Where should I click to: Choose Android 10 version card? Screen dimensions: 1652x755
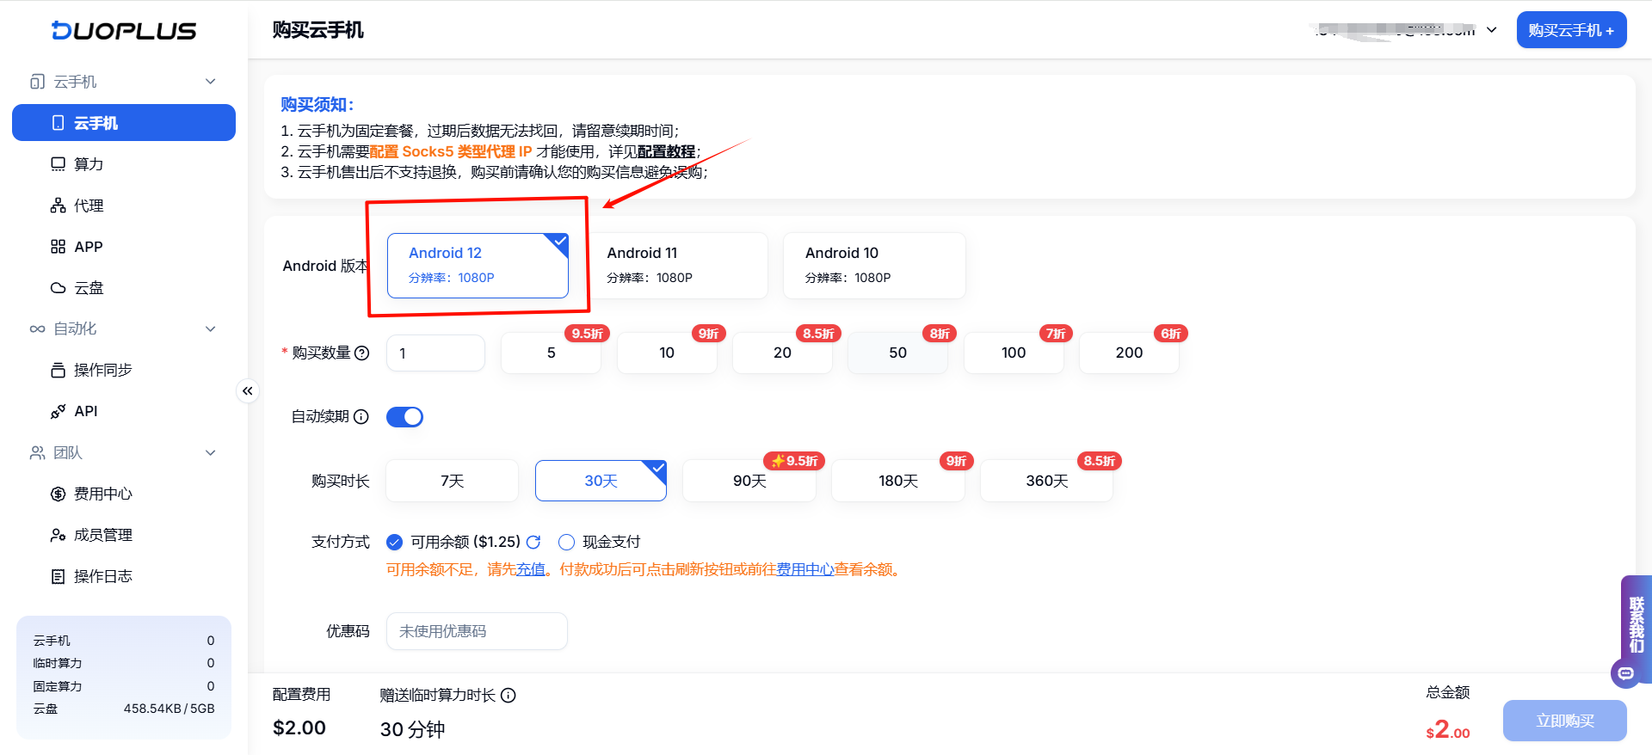click(x=874, y=266)
